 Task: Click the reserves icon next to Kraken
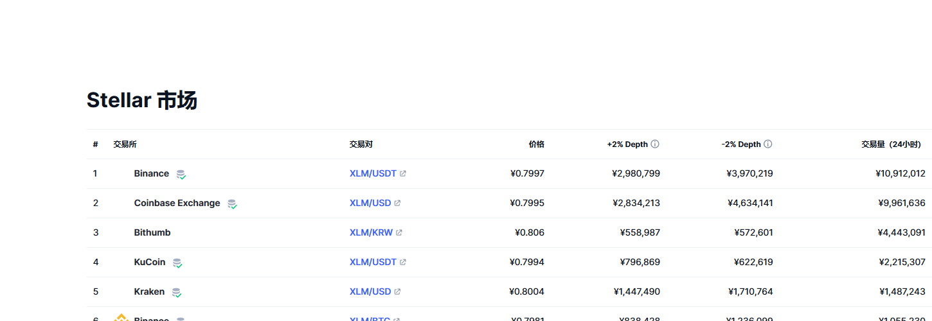tap(177, 292)
